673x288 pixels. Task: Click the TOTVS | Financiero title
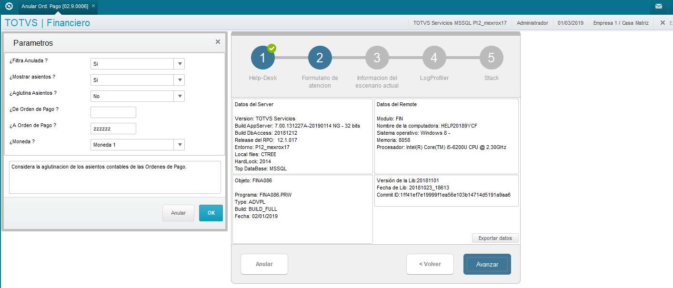pos(47,23)
